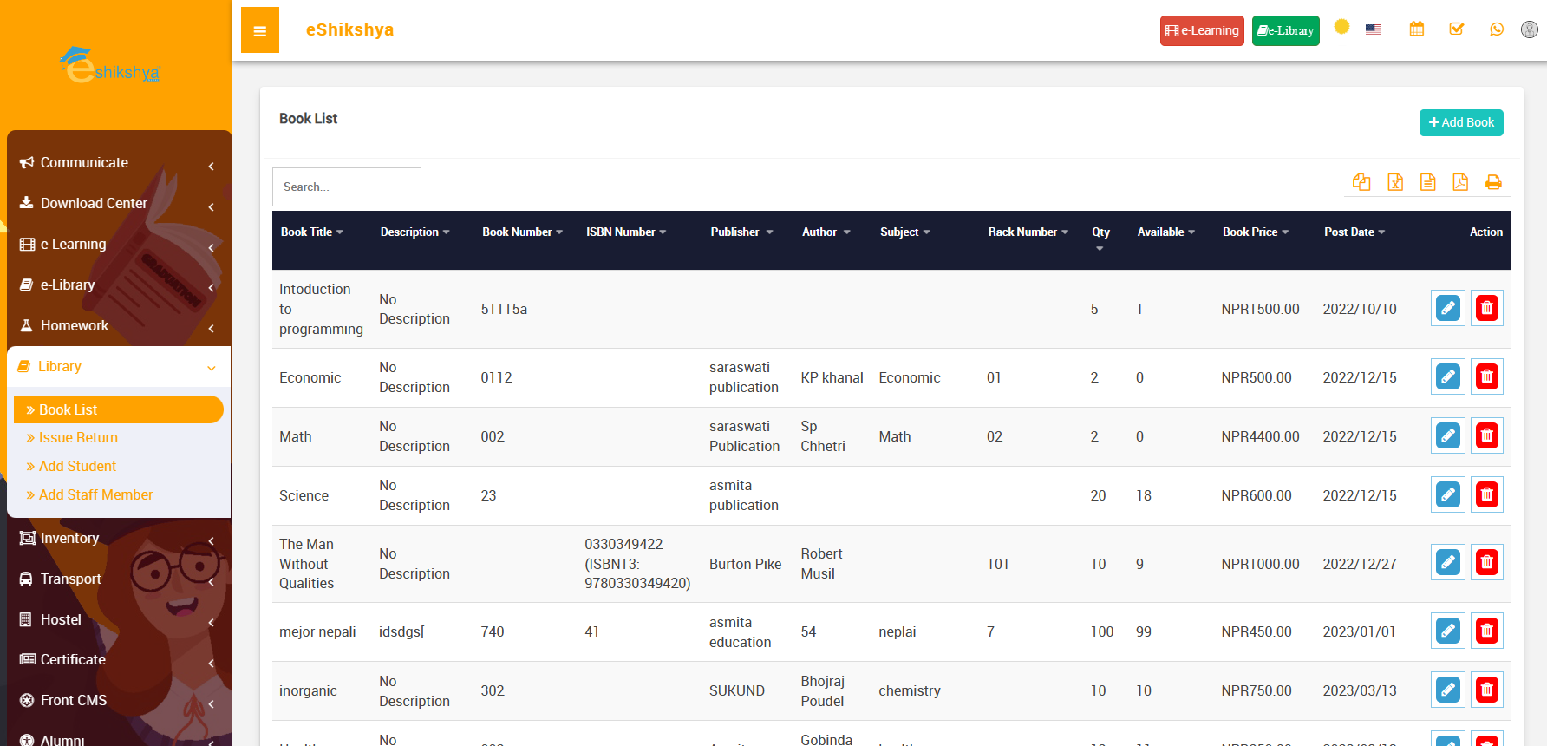Collapse the Library sidebar section

pos(117,367)
